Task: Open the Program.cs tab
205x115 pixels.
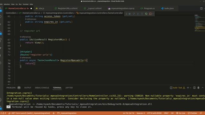Action: 149,8
